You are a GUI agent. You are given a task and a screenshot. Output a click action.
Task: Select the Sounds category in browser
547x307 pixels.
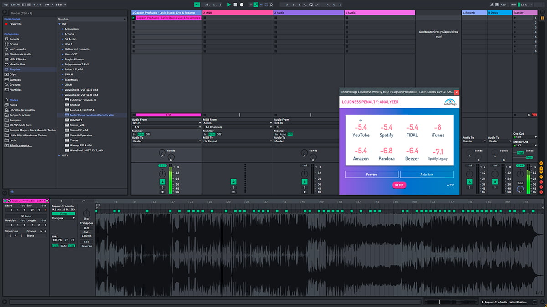14,39
